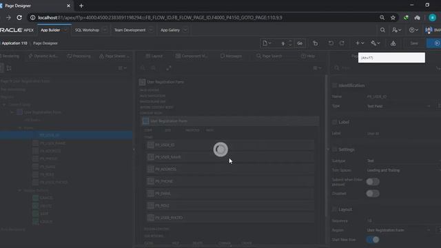441x248 pixels.
Task: Click the Redo icon in toolbar
Action: pos(342,43)
